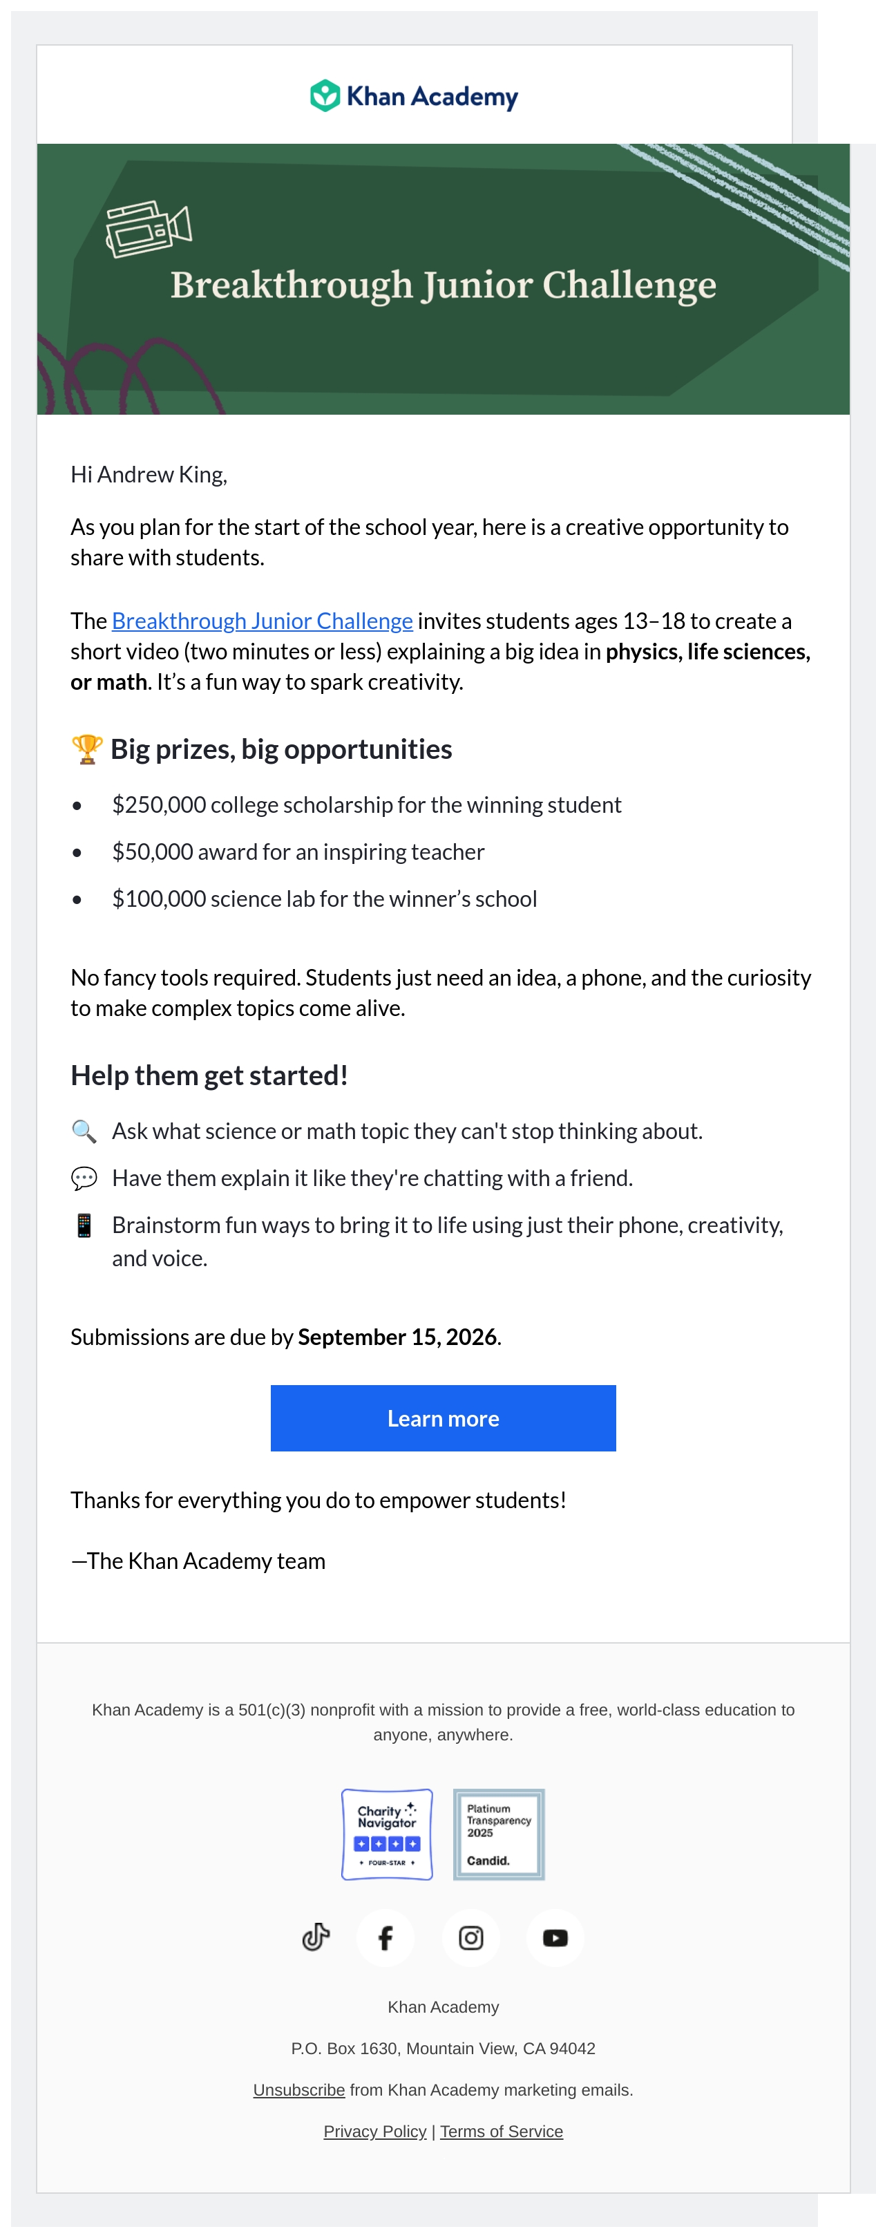Click the Unsubscribe link

point(298,2089)
